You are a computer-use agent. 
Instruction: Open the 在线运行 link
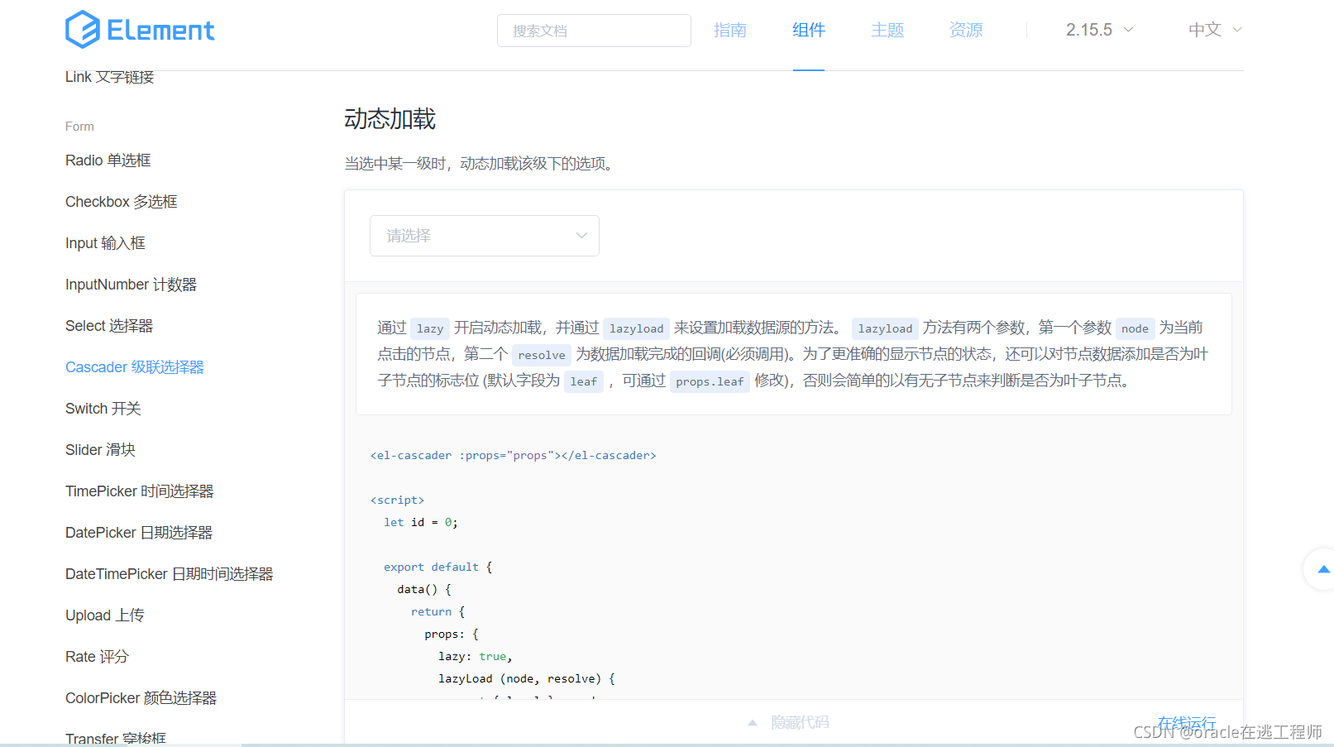pyautogui.click(x=1185, y=721)
